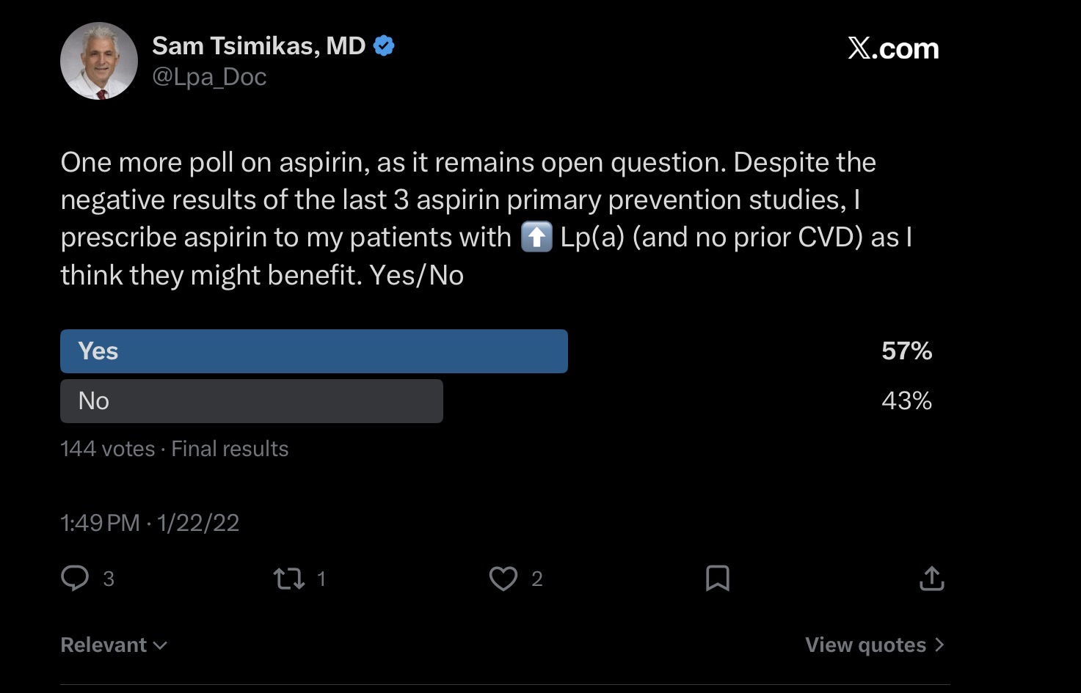Click the X.com logo
This screenshot has height=693, width=1081.
tap(893, 49)
